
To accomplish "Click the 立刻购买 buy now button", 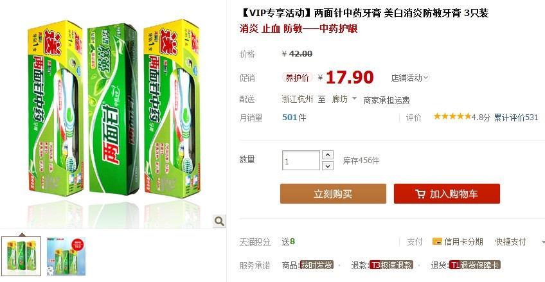I will pyautogui.click(x=333, y=194).
